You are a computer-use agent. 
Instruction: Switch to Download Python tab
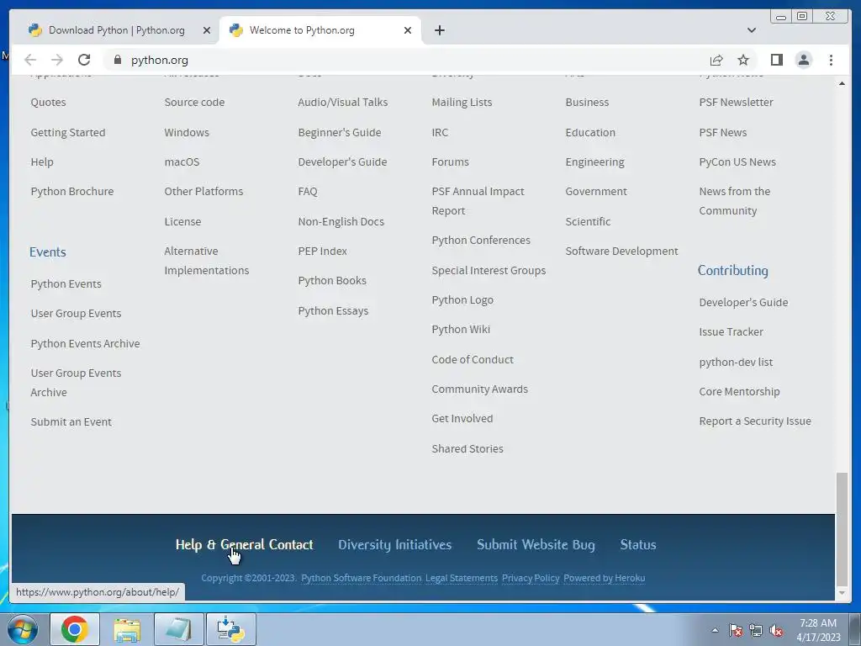[x=116, y=30]
